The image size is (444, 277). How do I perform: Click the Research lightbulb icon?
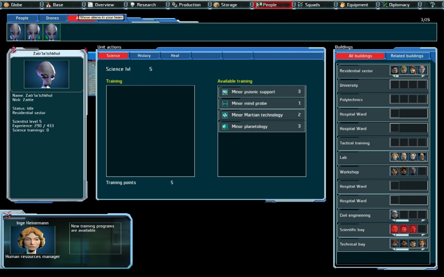pyautogui.click(x=133, y=5)
